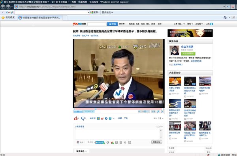Expand the address bar history dropdown
The height and width of the screenshot is (156, 237).
[x=224, y=7]
